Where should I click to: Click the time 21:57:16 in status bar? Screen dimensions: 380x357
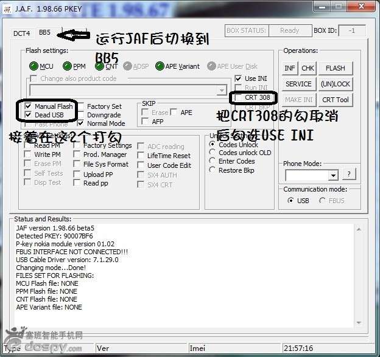click(298, 348)
